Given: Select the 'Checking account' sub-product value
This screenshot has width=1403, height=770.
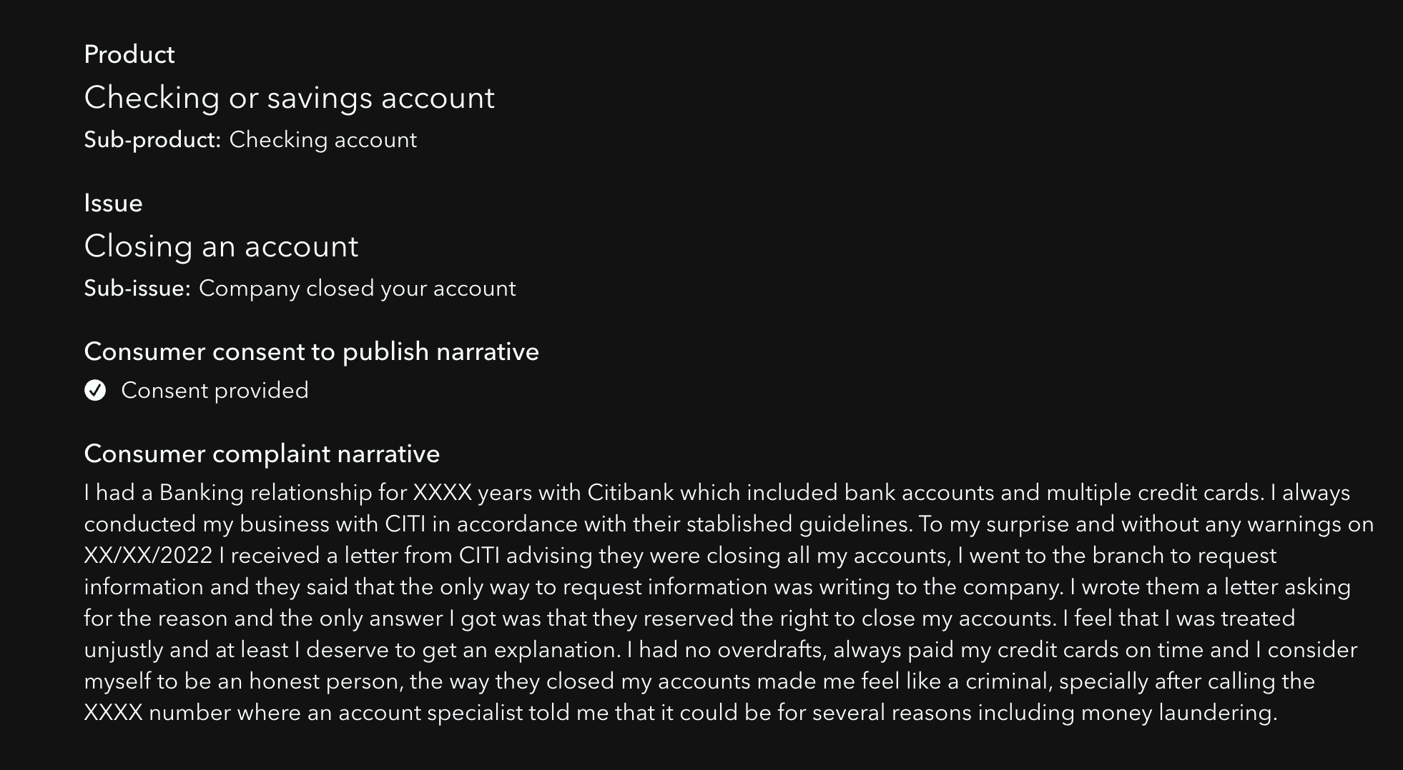Looking at the screenshot, I should pyautogui.click(x=323, y=140).
